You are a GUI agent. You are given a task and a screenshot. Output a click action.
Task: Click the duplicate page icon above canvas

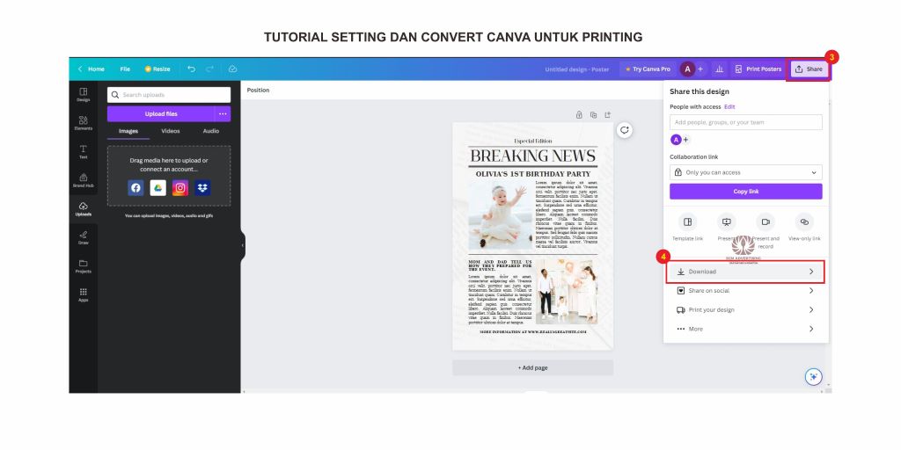point(594,115)
